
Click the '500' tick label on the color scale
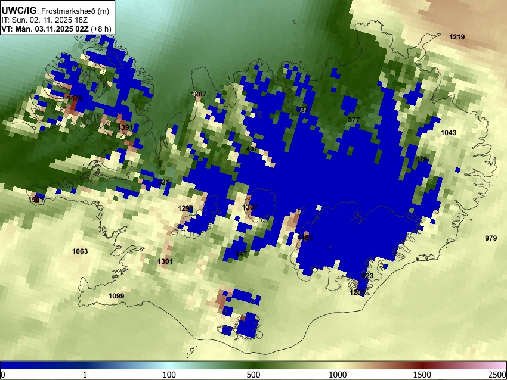click(253, 375)
